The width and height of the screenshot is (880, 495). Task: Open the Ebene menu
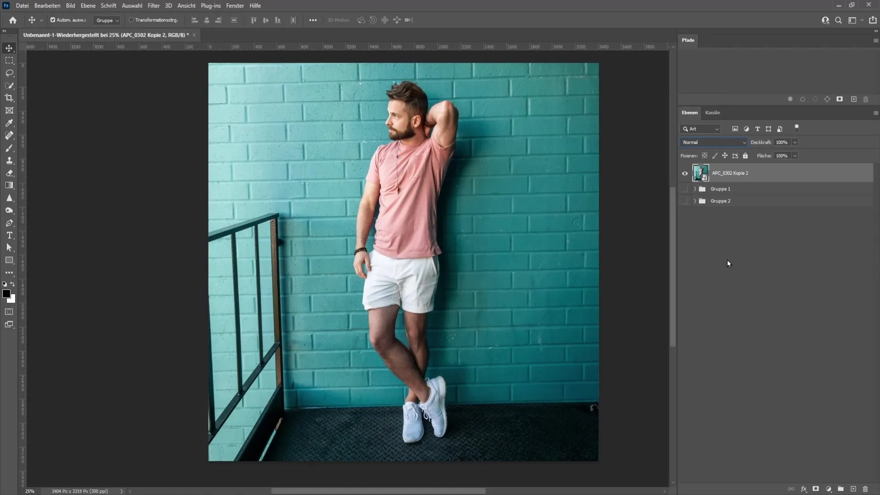[x=88, y=5]
